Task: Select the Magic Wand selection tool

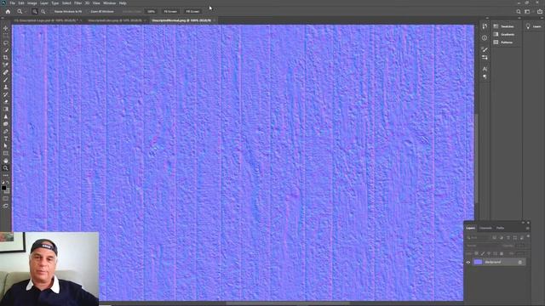Action: [6, 50]
